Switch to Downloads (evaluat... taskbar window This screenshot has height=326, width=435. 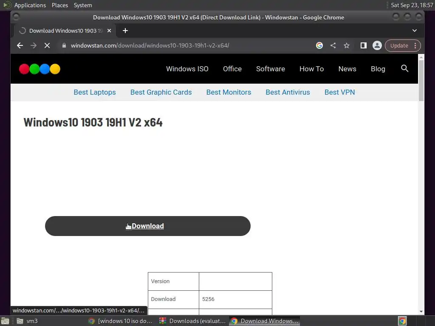pos(193,321)
